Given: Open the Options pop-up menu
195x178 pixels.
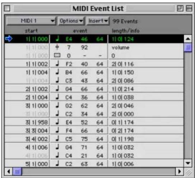Looking at the screenshot, I should pyautogui.click(x=71, y=21).
